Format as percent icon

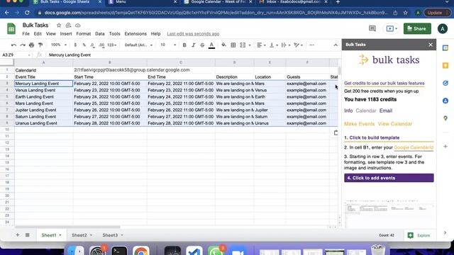[84, 45]
